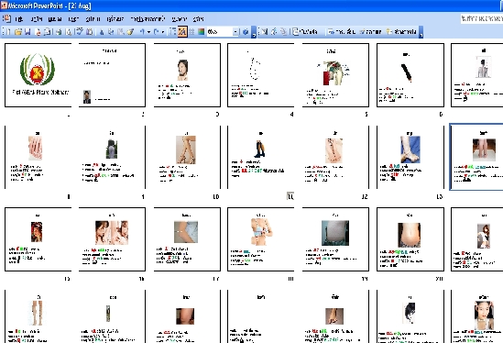503x343 pixels.
Task: Click the help question search box
Action: [x=482, y=18]
